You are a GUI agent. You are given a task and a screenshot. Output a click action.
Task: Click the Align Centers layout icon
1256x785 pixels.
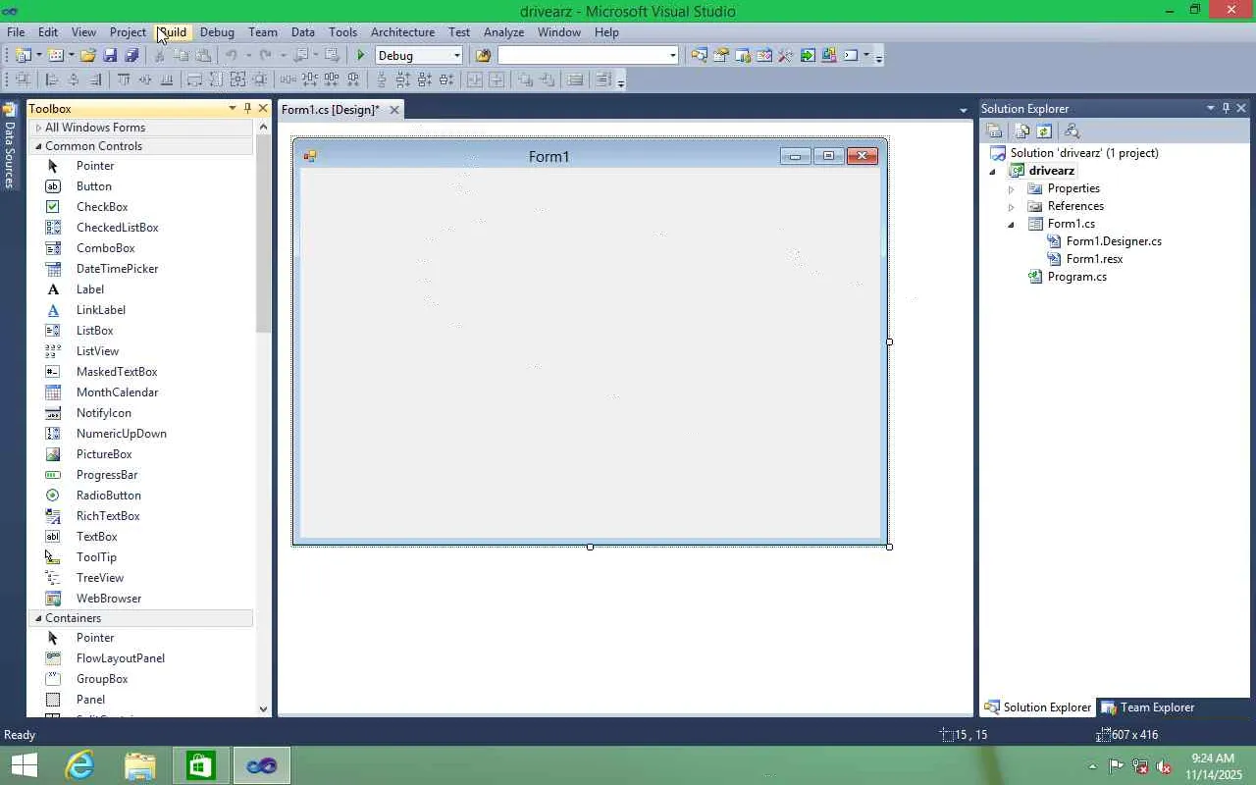pyautogui.click(x=74, y=80)
